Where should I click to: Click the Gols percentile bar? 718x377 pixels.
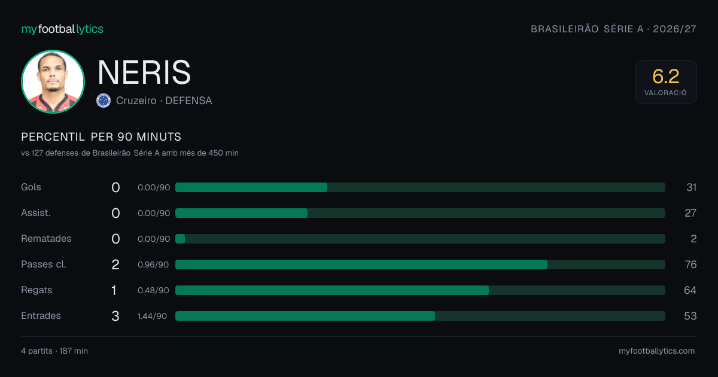pos(420,187)
